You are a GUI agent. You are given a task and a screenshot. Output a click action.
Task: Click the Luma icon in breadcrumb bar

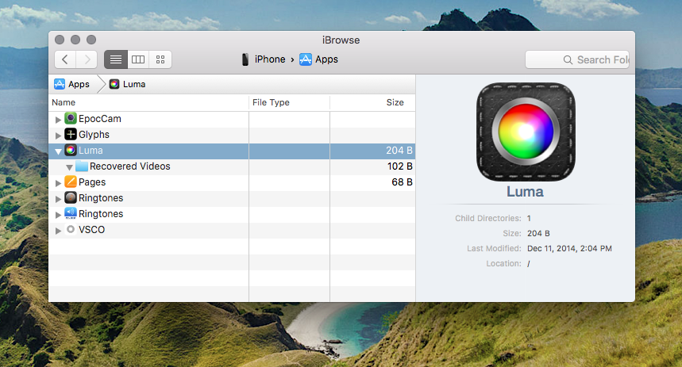coord(114,84)
